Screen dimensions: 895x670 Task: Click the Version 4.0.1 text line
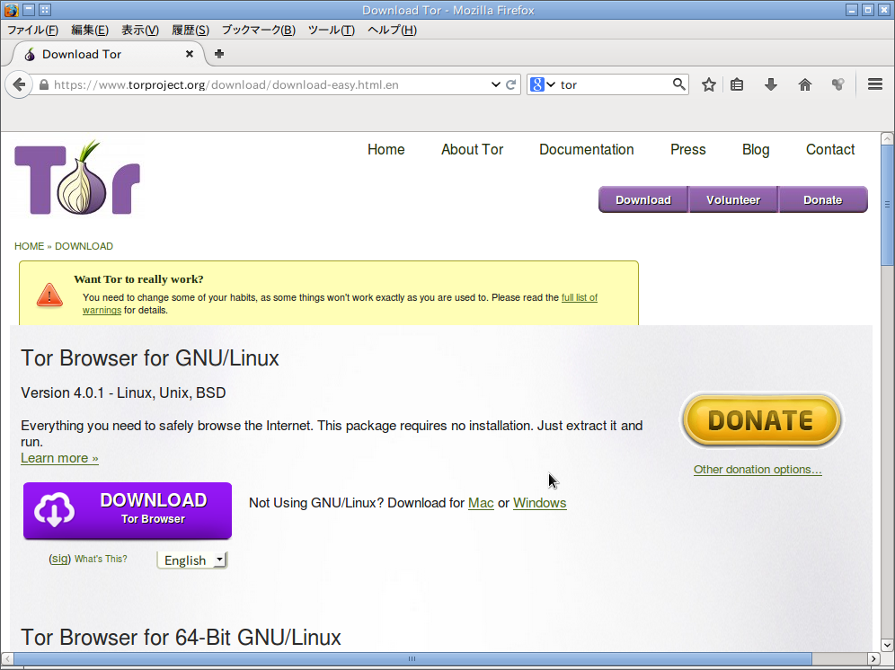[123, 392]
